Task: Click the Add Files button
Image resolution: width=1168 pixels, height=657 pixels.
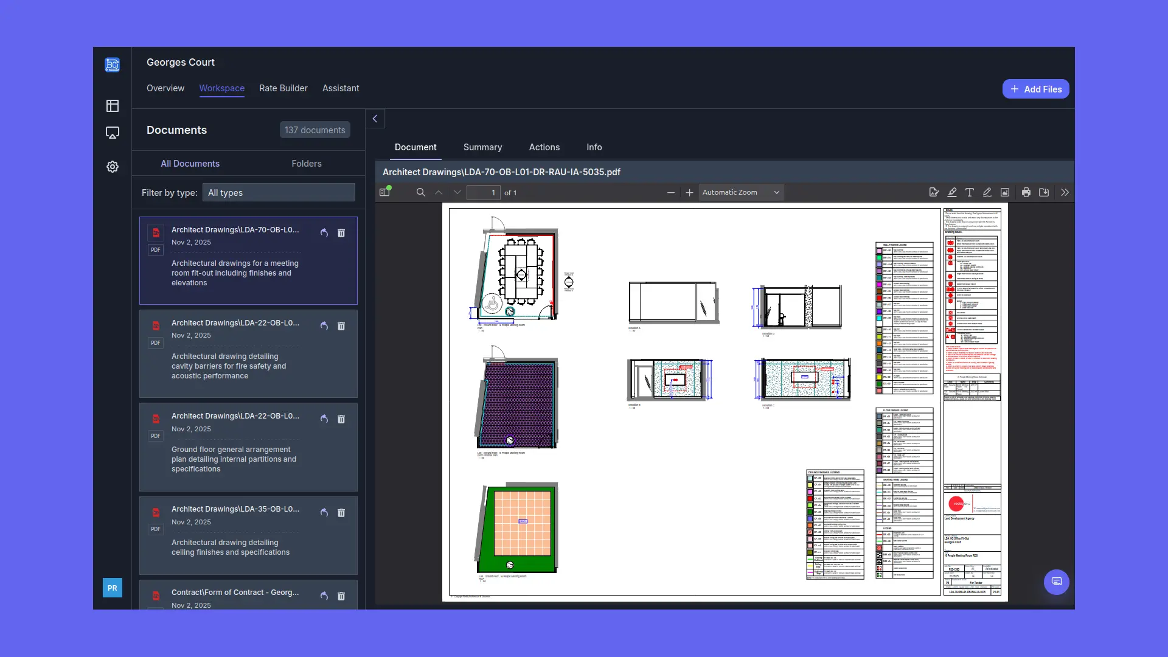Action: [x=1035, y=89]
